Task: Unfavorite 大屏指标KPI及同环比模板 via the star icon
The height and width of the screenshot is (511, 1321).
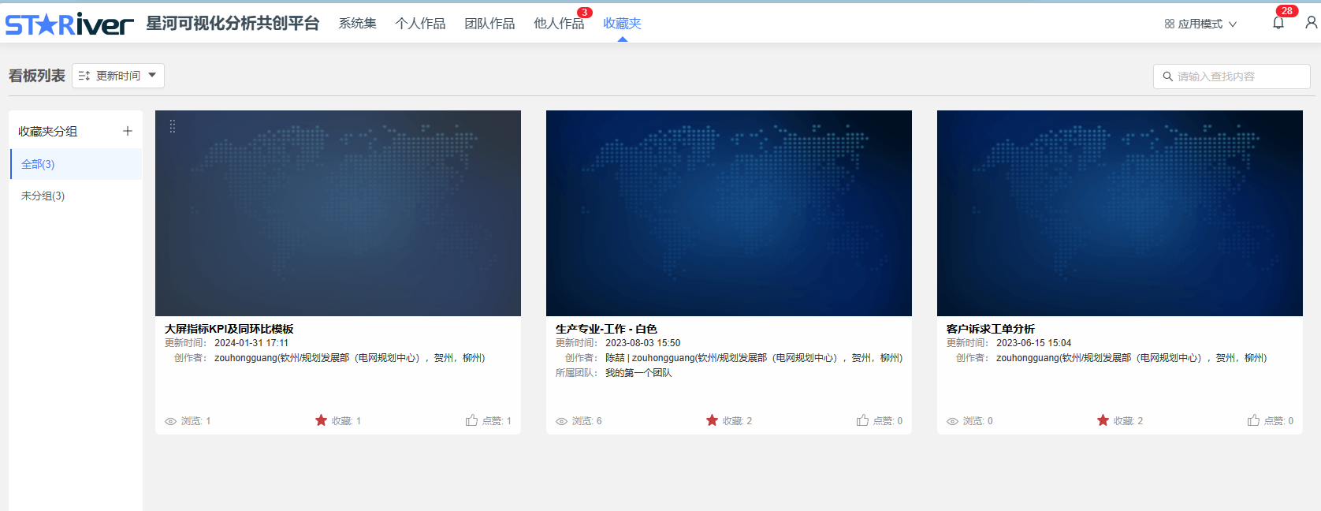Action: click(x=321, y=420)
